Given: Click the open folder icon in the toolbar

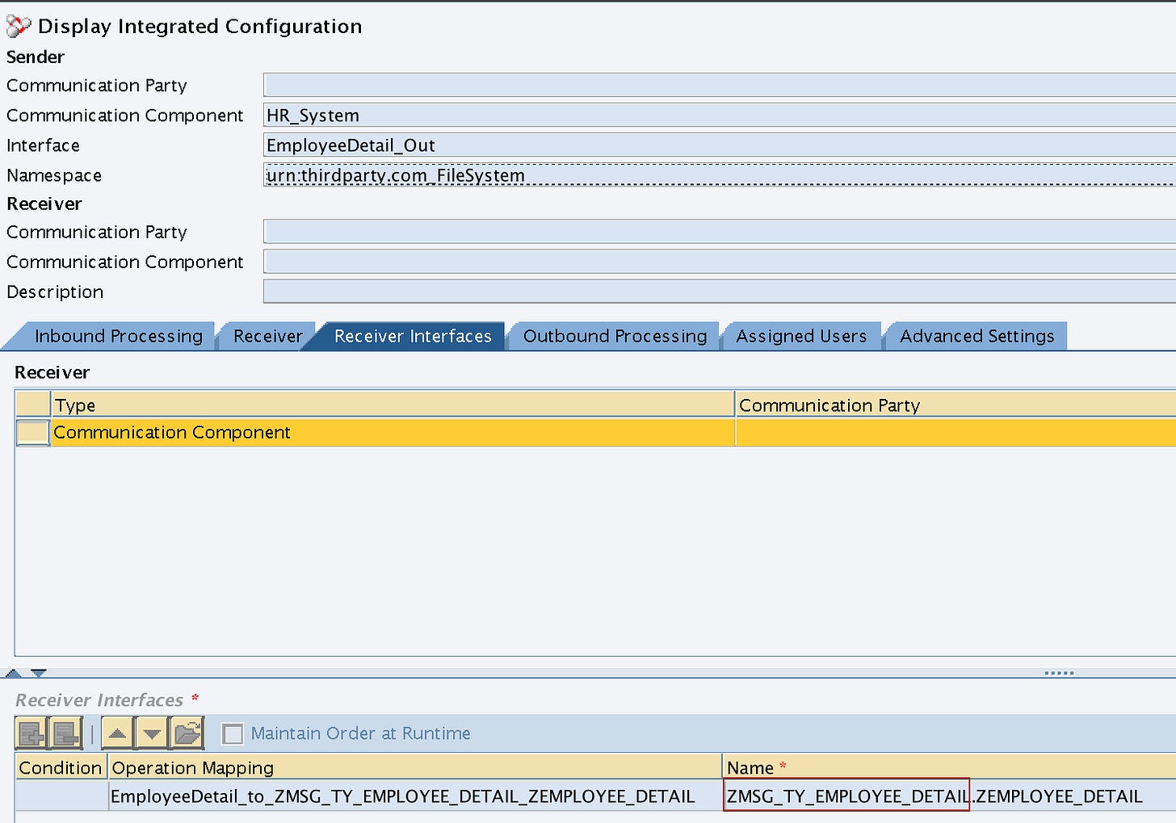Looking at the screenshot, I should pos(187,733).
